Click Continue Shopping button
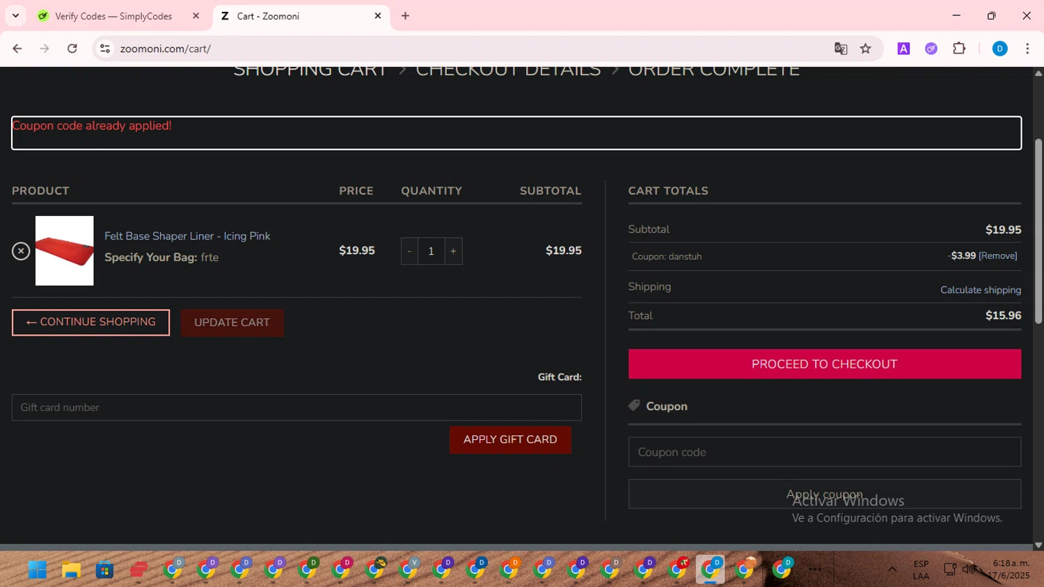The width and height of the screenshot is (1044, 587). tap(90, 322)
